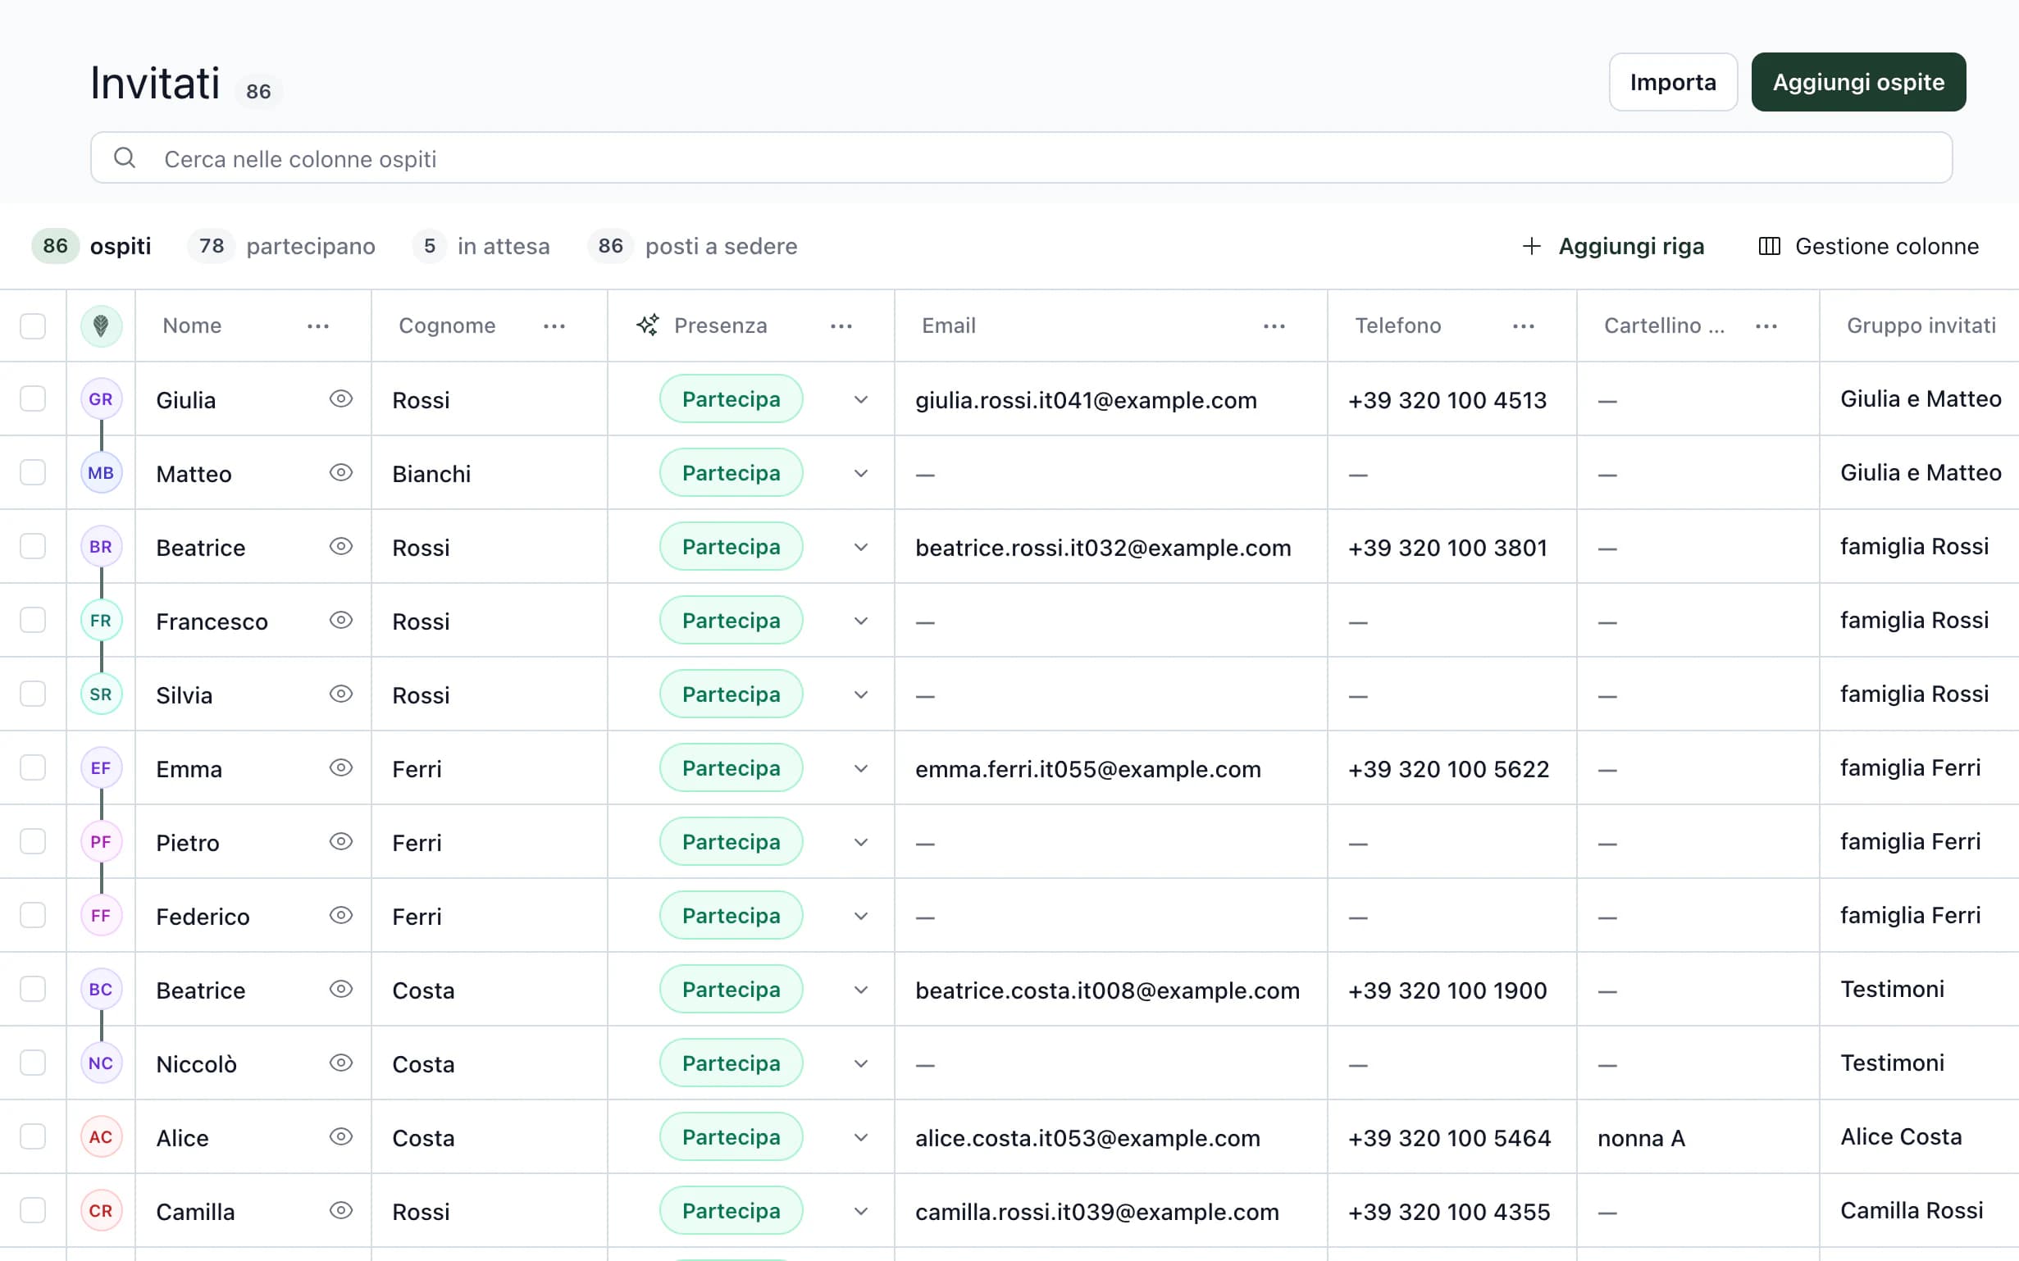Click the Aggiungi ospite button

1857,82
